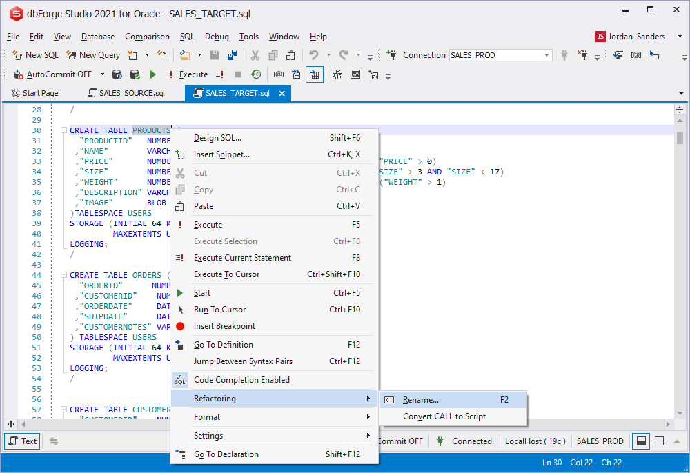
Task: Choose Execute To Cursor menu entry
Action: [x=274, y=274]
